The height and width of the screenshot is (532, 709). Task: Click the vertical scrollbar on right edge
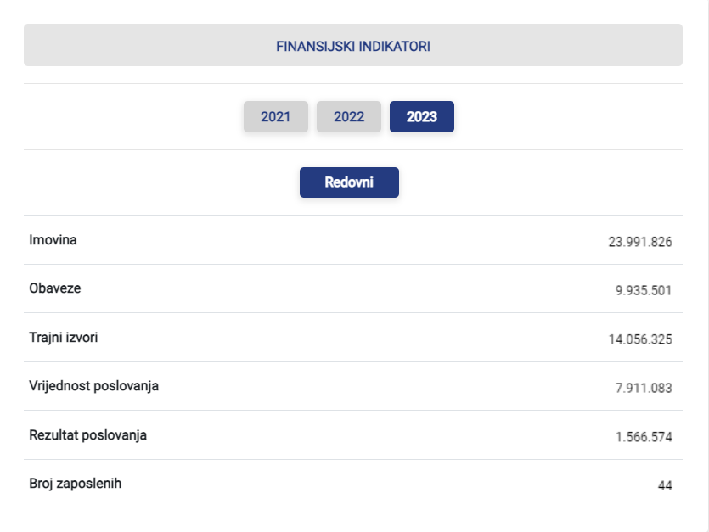tap(707, 266)
